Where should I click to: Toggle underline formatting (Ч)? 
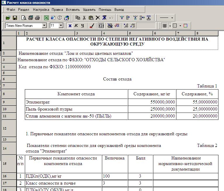(x=83, y=26)
